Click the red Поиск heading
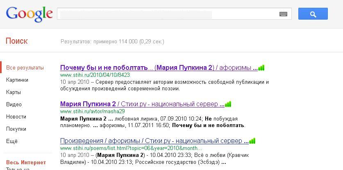This screenshot has width=343, height=170. point(17,41)
